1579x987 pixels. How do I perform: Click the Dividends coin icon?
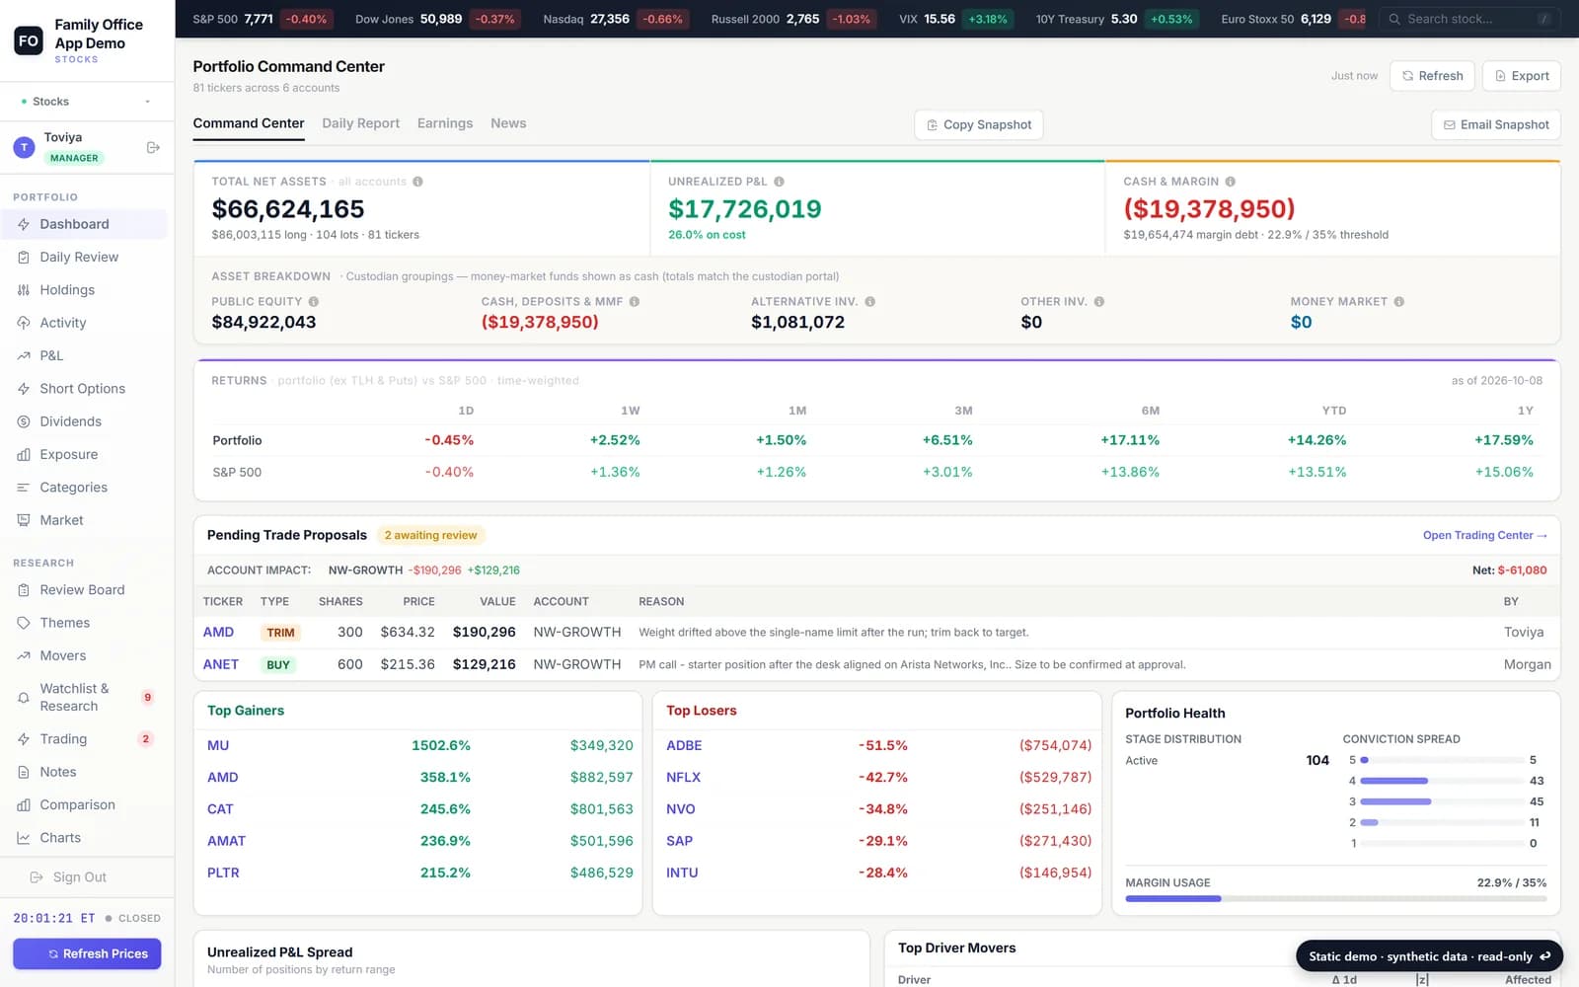click(24, 421)
